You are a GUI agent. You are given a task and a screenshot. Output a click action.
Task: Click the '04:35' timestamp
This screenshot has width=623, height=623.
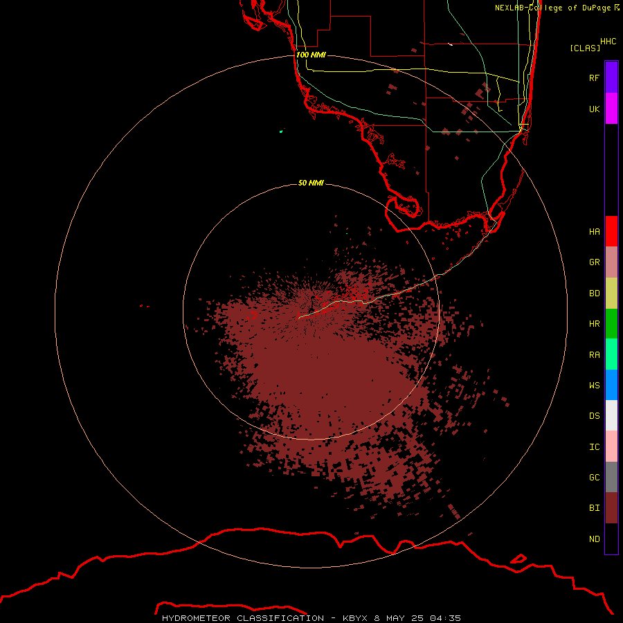446,618
